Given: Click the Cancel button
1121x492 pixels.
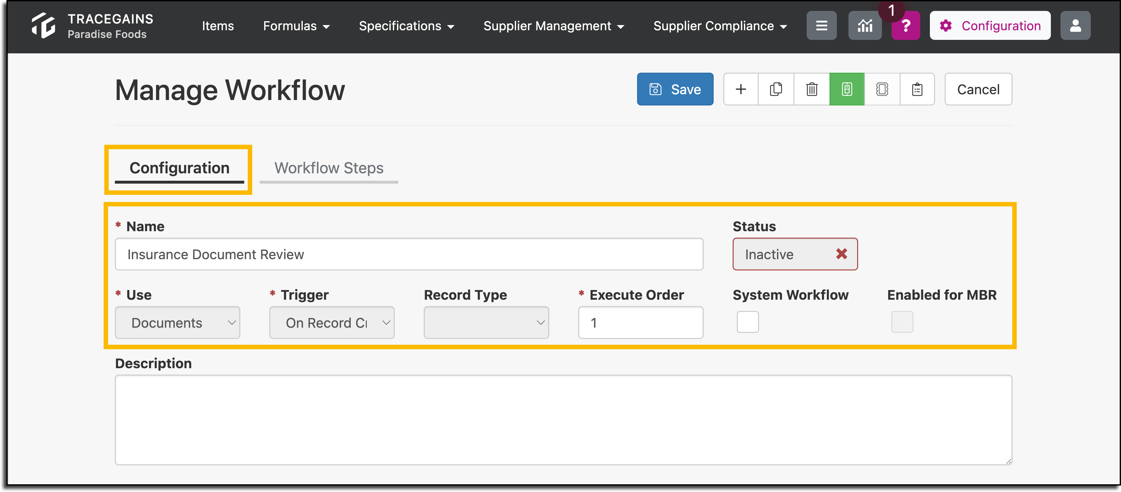Looking at the screenshot, I should point(978,89).
